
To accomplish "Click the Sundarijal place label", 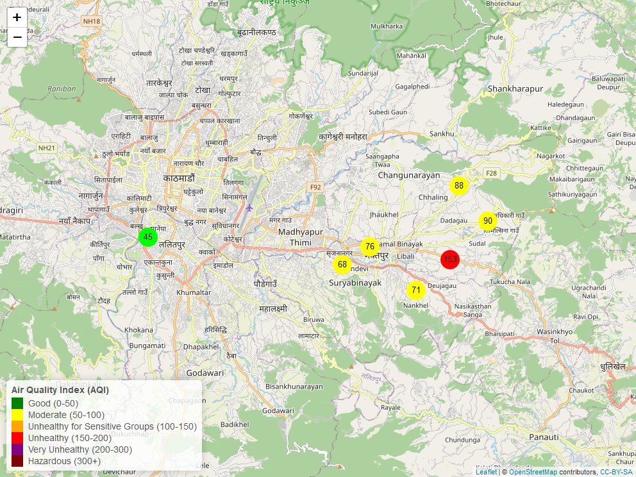I will tap(363, 74).
